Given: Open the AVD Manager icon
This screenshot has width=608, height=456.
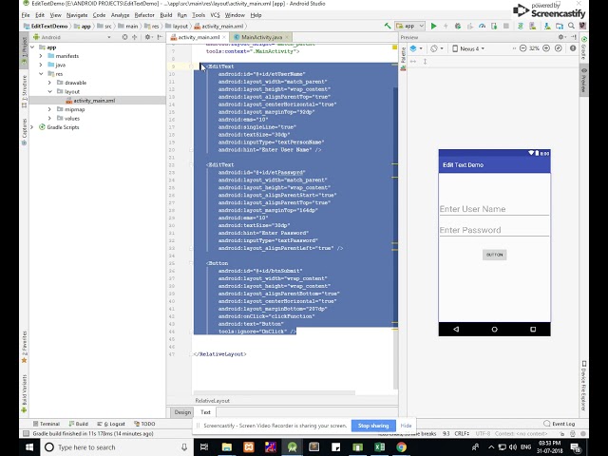Looking at the screenshot, I should point(532,26).
